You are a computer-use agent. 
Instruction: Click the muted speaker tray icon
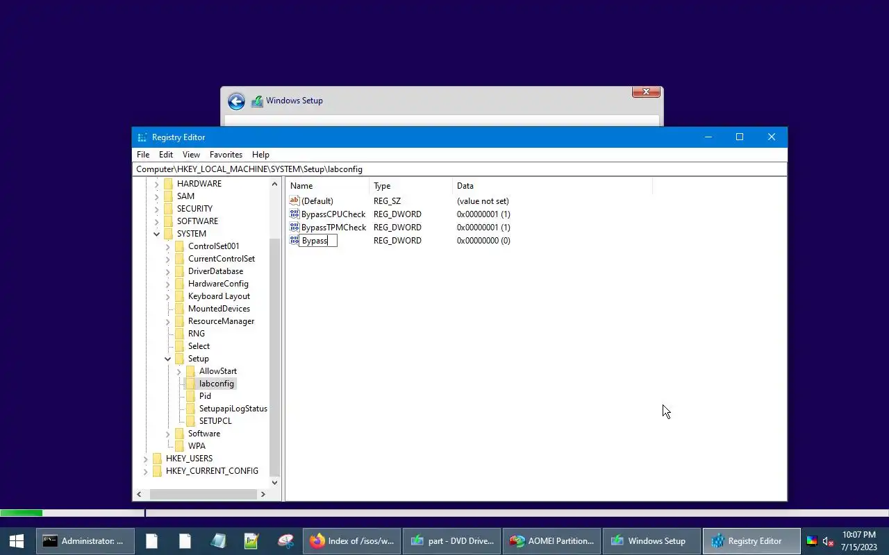pyautogui.click(x=828, y=541)
